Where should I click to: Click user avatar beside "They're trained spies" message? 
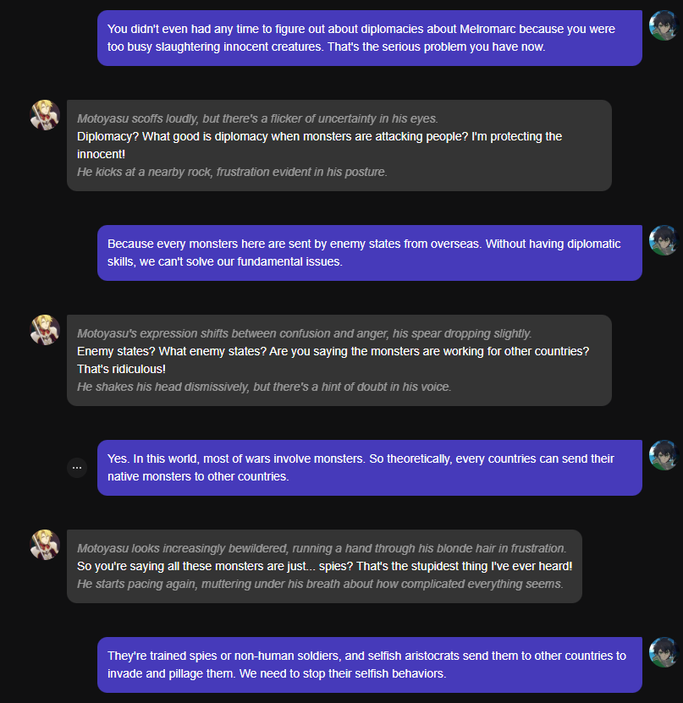coord(663,653)
